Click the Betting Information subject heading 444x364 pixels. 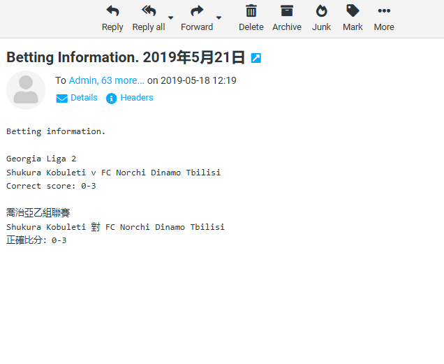(x=126, y=57)
